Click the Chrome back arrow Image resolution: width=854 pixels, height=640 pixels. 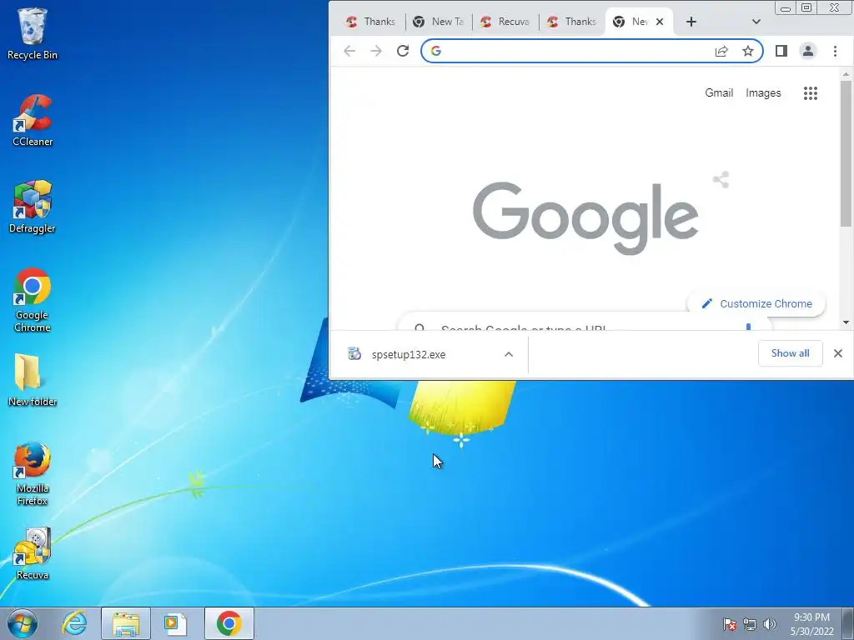[x=349, y=51]
